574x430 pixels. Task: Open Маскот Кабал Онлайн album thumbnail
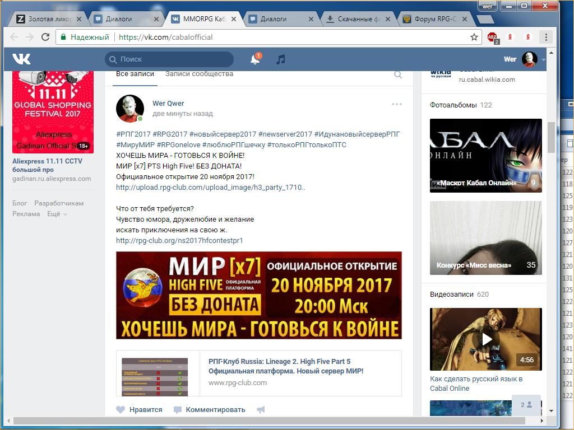[486, 156]
